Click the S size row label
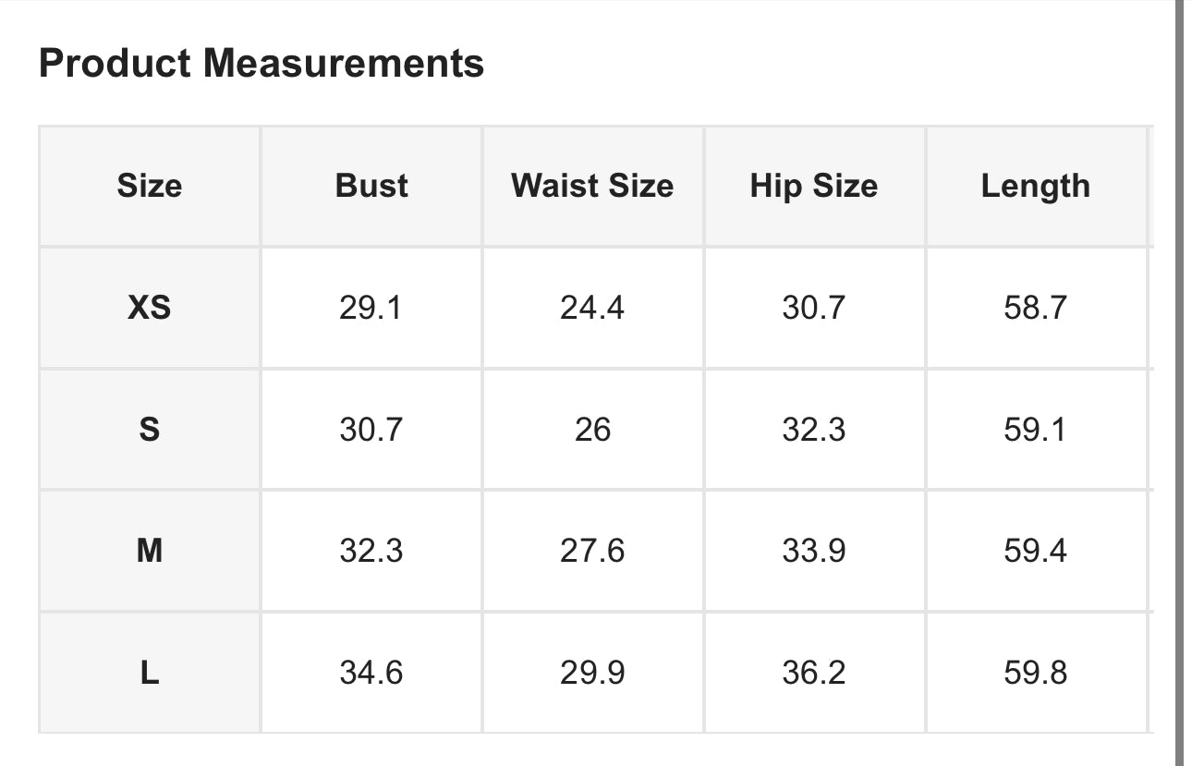Viewport: 1192px width, 766px height. click(x=150, y=430)
